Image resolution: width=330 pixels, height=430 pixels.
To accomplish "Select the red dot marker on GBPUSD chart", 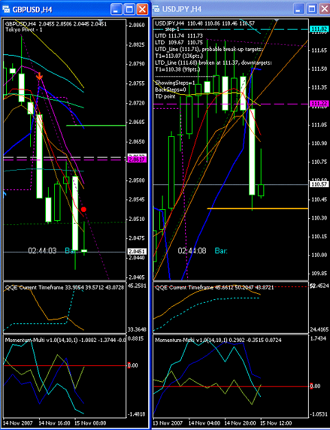I will [84, 210].
